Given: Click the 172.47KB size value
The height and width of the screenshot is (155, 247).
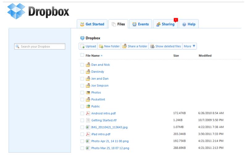Looking at the screenshot, I should click(179, 113).
